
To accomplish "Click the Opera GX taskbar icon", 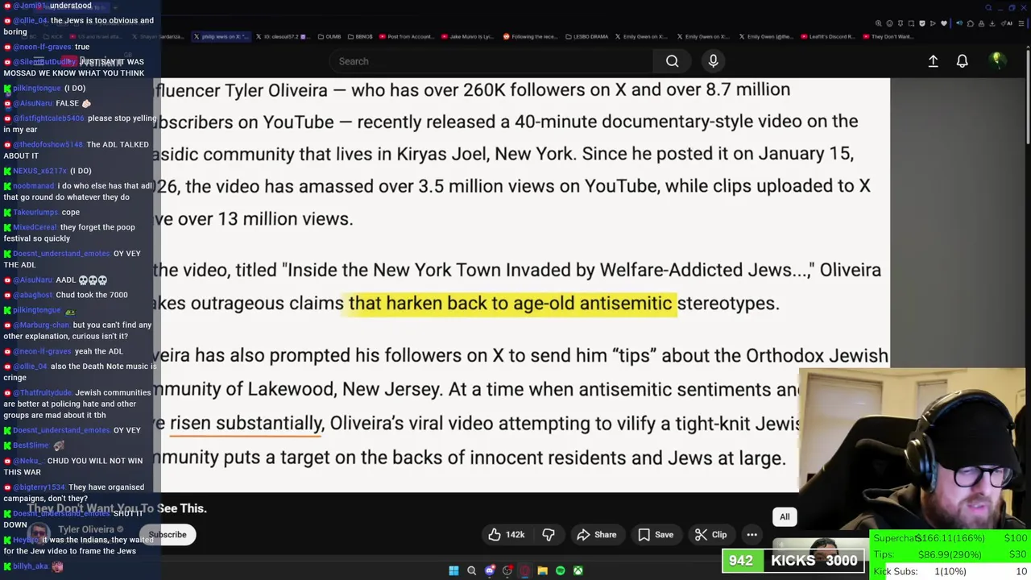I will click(524, 570).
